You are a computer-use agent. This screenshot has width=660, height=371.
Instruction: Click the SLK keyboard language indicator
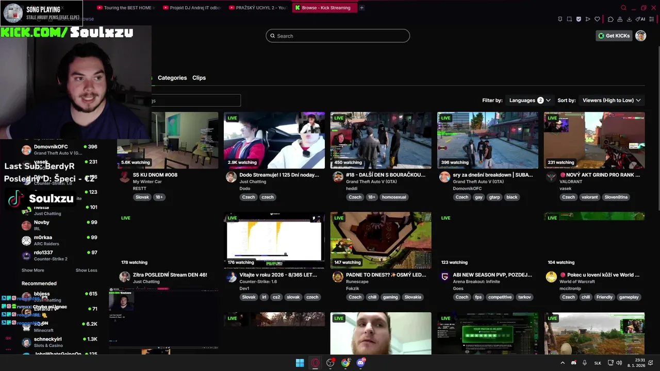point(598,363)
